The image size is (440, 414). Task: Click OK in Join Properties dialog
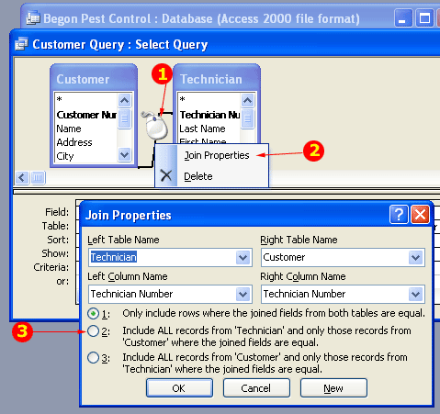pyautogui.click(x=179, y=388)
